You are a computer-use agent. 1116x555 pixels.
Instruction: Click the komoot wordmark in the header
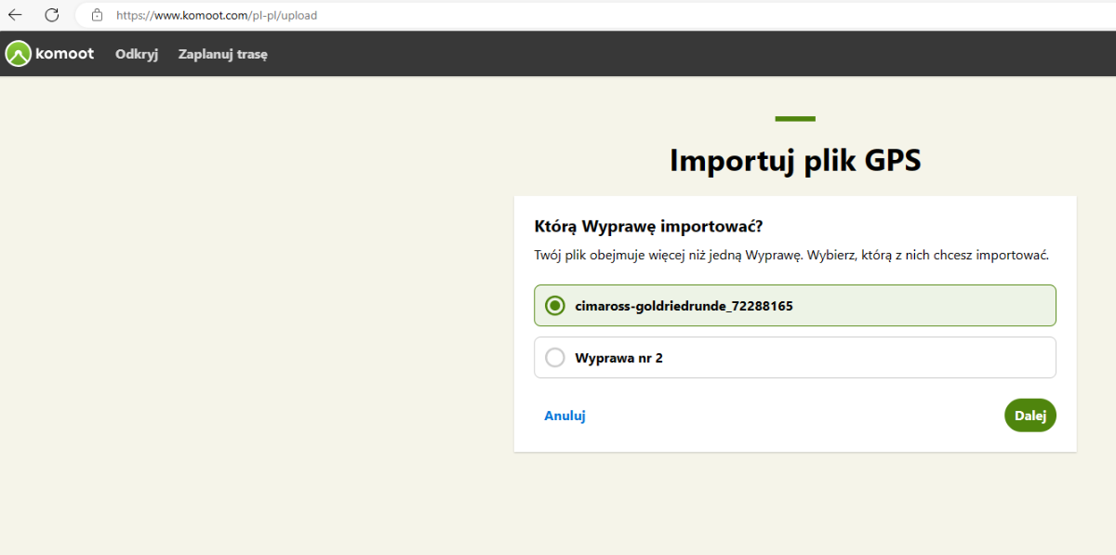(x=64, y=54)
